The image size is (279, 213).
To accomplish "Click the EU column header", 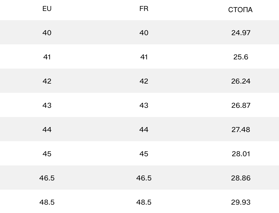I will pos(47,9).
